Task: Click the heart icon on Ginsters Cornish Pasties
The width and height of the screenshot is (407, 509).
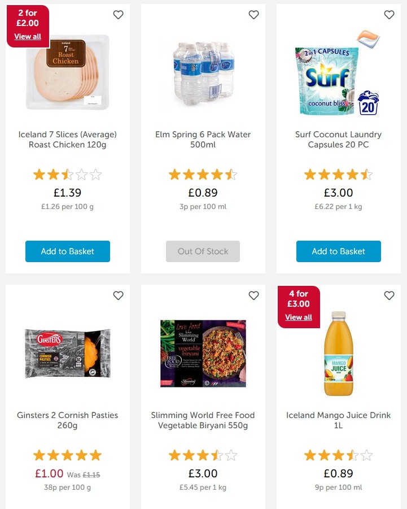Action: 118,295
